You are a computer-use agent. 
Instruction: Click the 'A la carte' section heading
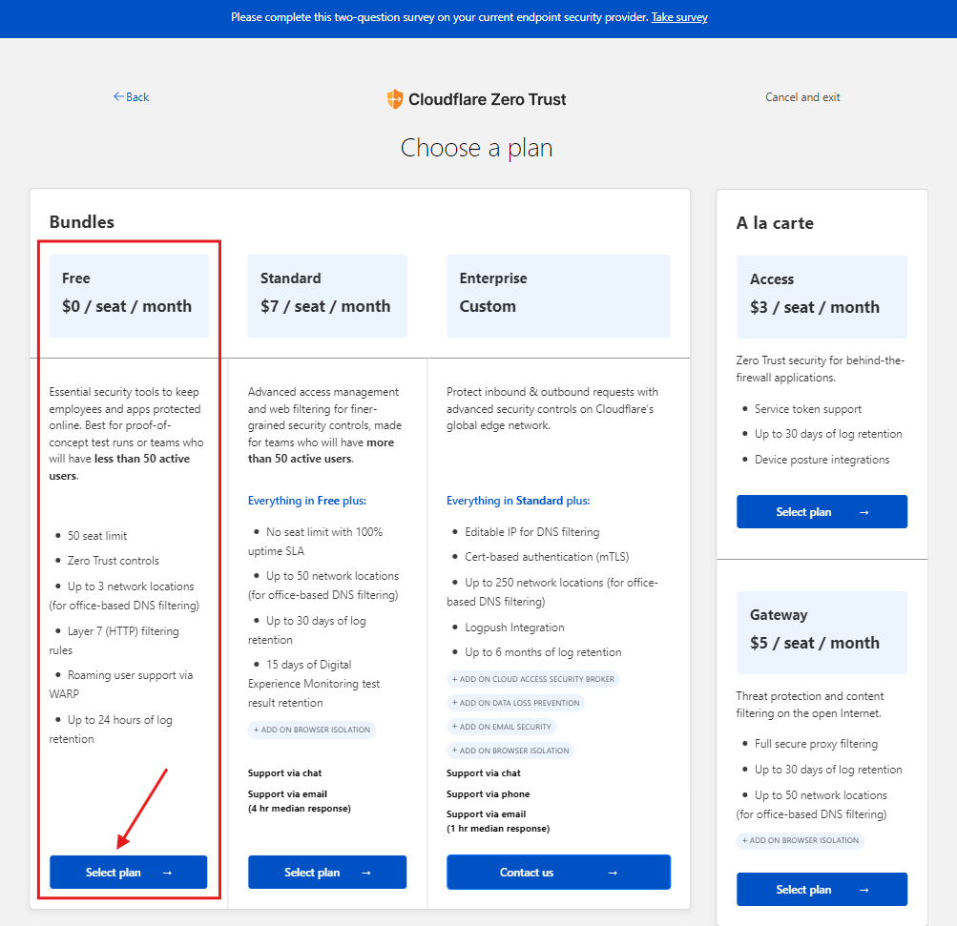point(775,222)
